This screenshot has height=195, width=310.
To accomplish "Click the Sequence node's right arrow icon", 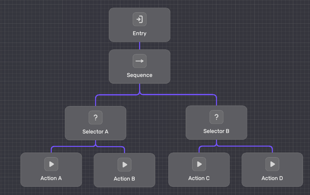I will point(140,61).
